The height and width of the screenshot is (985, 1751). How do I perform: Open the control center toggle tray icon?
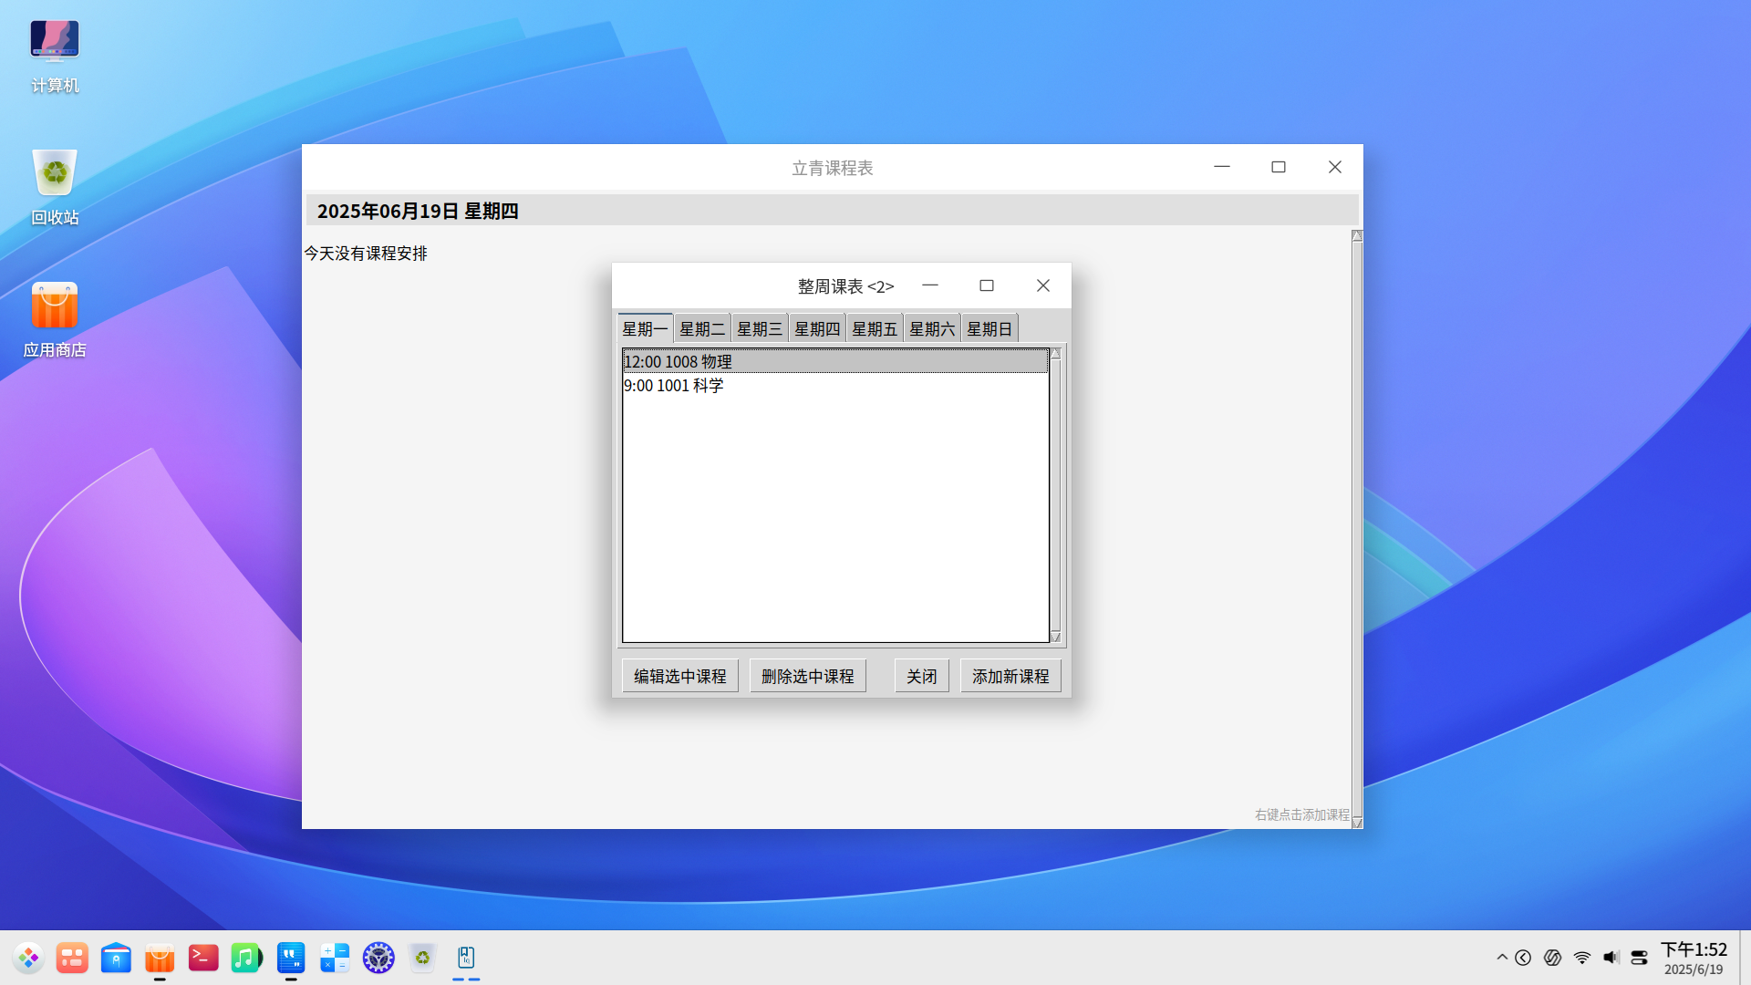(x=1639, y=958)
